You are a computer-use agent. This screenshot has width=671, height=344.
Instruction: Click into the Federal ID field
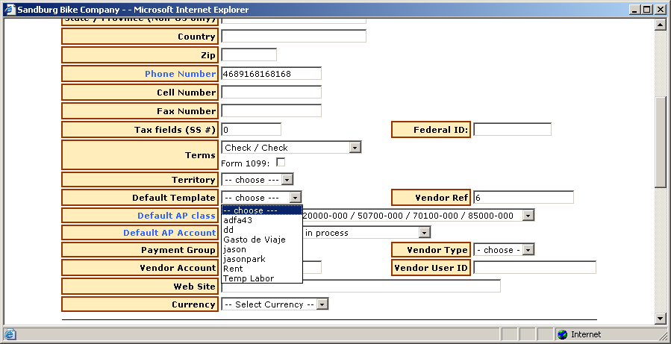(x=512, y=130)
